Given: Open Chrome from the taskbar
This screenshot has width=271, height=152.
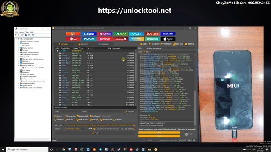Looking at the screenshot, I should click(x=64, y=149).
